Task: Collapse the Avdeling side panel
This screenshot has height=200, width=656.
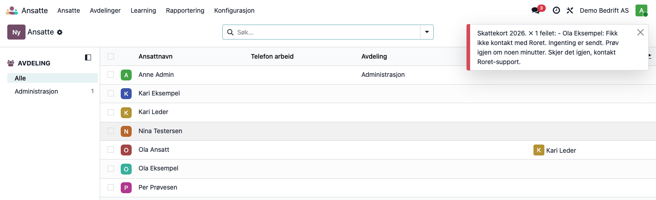Action: click(88, 57)
